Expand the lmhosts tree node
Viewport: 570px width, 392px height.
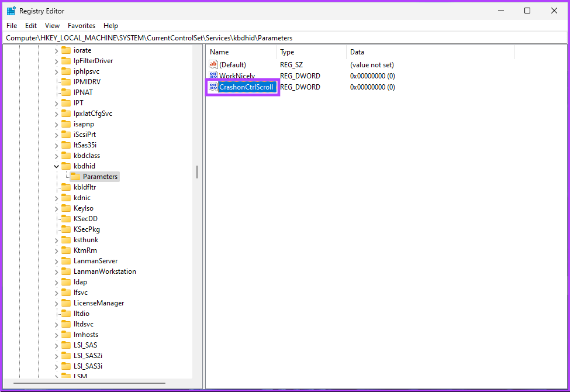[x=56, y=335]
